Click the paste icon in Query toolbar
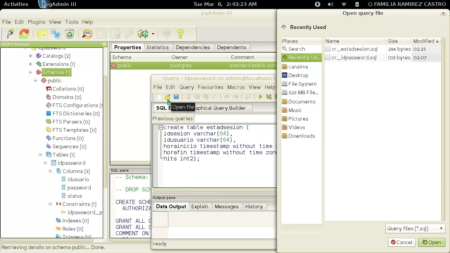This screenshot has height=253, width=450. (x=206, y=97)
